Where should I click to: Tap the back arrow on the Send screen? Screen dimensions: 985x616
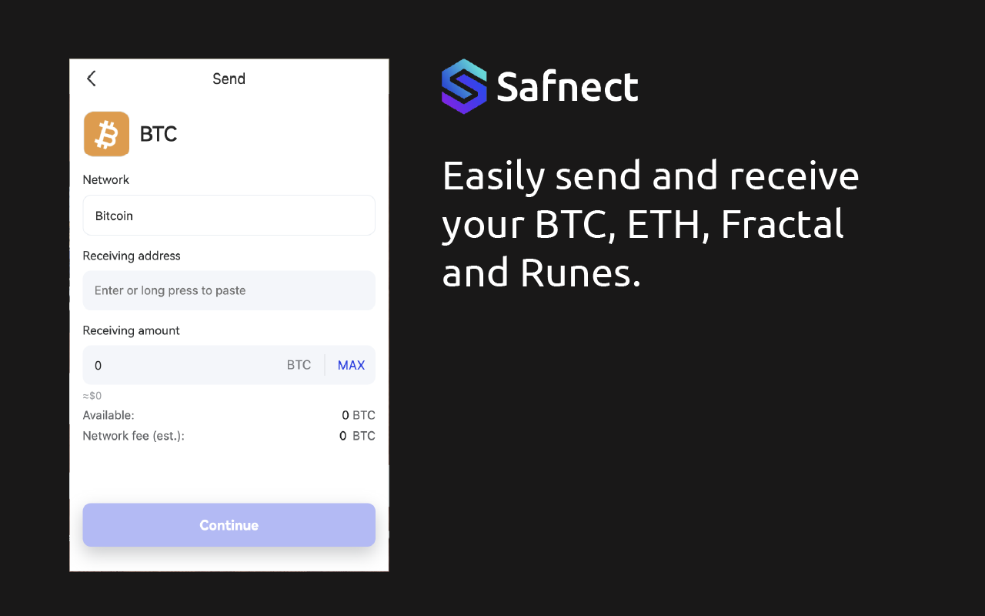[91, 78]
